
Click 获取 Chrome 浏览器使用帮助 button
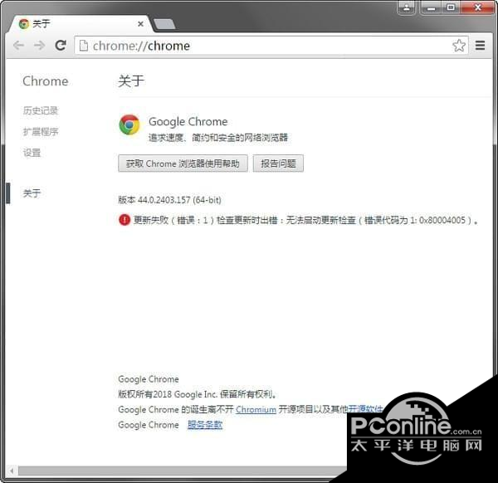[183, 163]
